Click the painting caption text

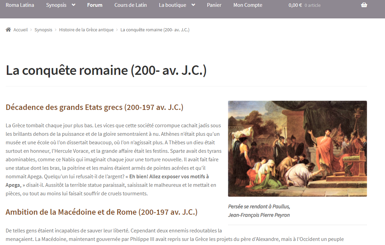pos(259,211)
